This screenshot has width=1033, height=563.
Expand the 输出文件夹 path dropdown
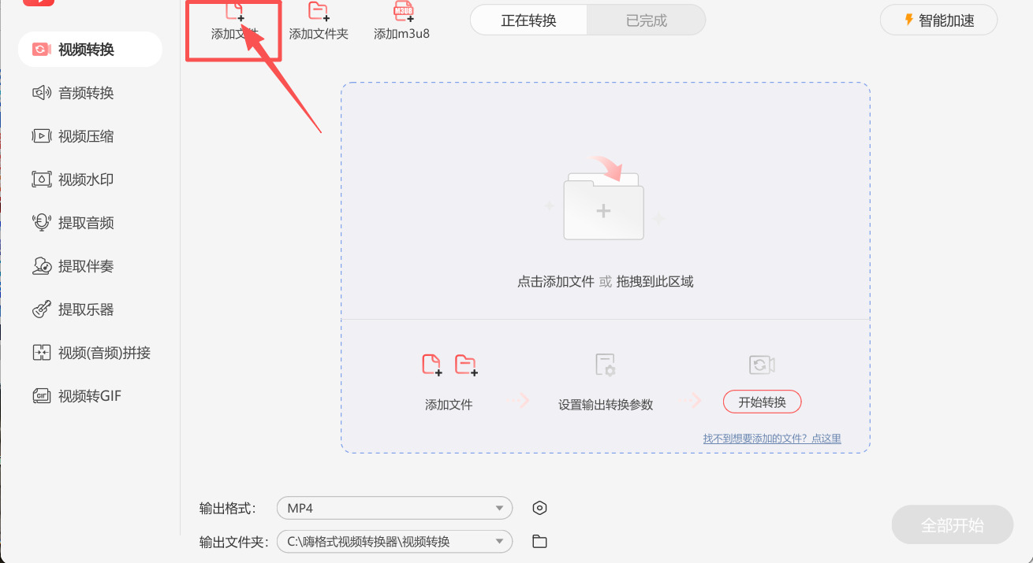394,542
